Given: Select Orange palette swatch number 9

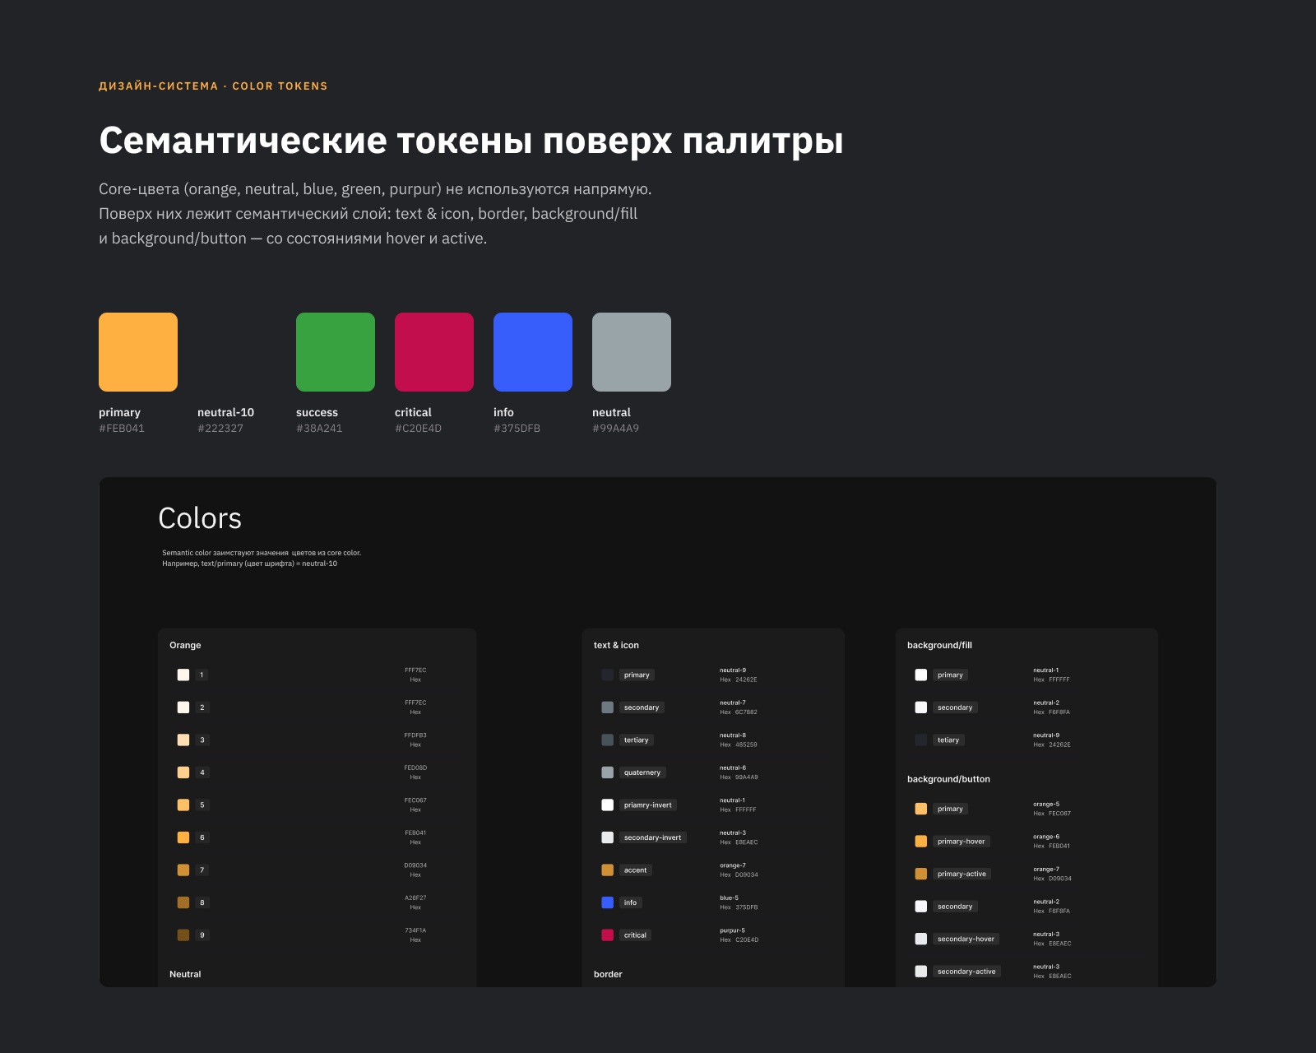Looking at the screenshot, I should click(x=183, y=935).
